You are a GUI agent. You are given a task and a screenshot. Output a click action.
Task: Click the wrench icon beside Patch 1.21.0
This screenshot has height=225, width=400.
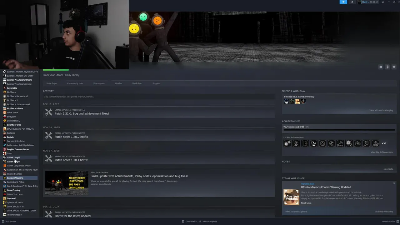[48, 112]
